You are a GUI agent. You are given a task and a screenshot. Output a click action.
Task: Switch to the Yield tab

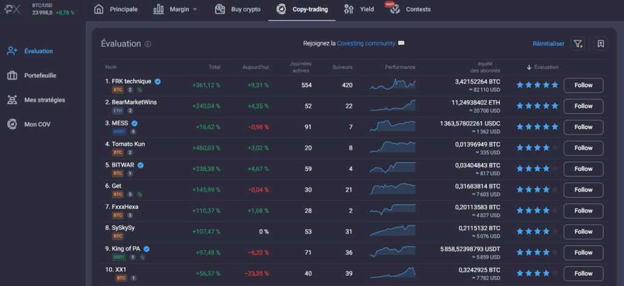click(x=359, y=10)
